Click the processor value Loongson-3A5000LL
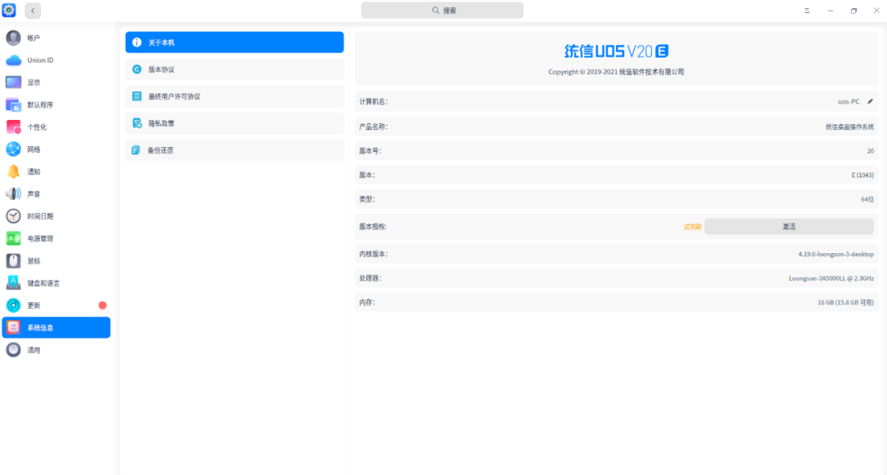The height and width of the screenshot is (475, 887). point(831,278)
